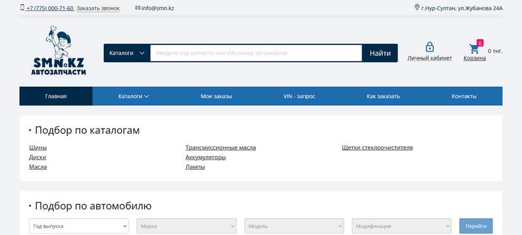522x235 pixels.
Task: Open the Шины catalog link
Action: click(38, 148)
